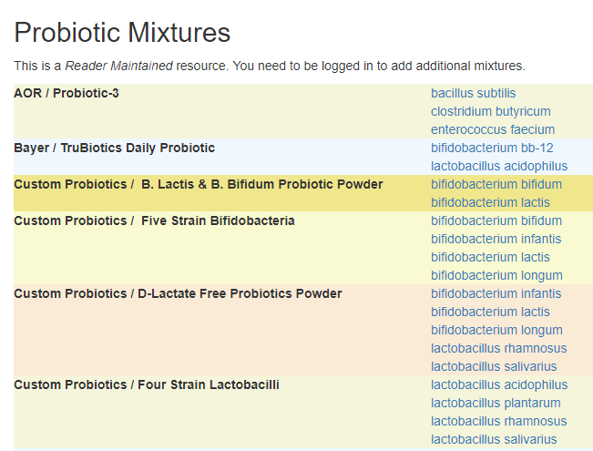Viewport: 593px width, 451px height.
Task: Select bifidobacterium longum under Five Strain Bifidobacteria
Action: pos(496,275)
